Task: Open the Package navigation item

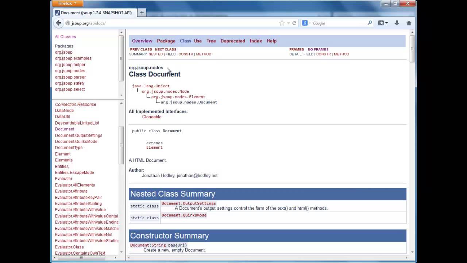Action: click(166, 41)
